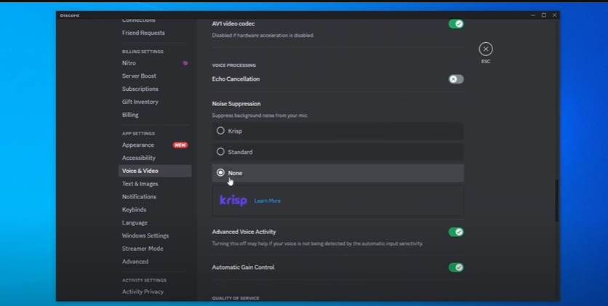Select None noise suppression option
This screenshot has width=608, height=306.
(x=337, y=173)
